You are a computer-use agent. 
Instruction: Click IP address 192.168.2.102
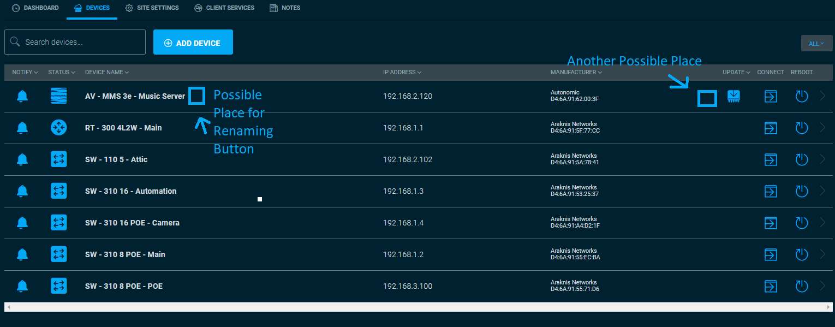pyautogui.click(x=408, y=159)
